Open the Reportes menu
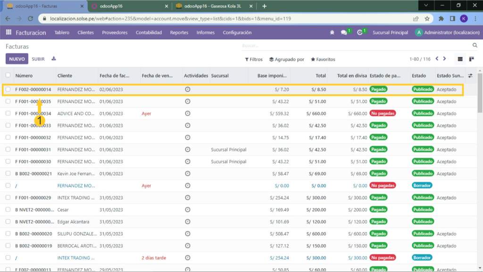 [179, 33]
